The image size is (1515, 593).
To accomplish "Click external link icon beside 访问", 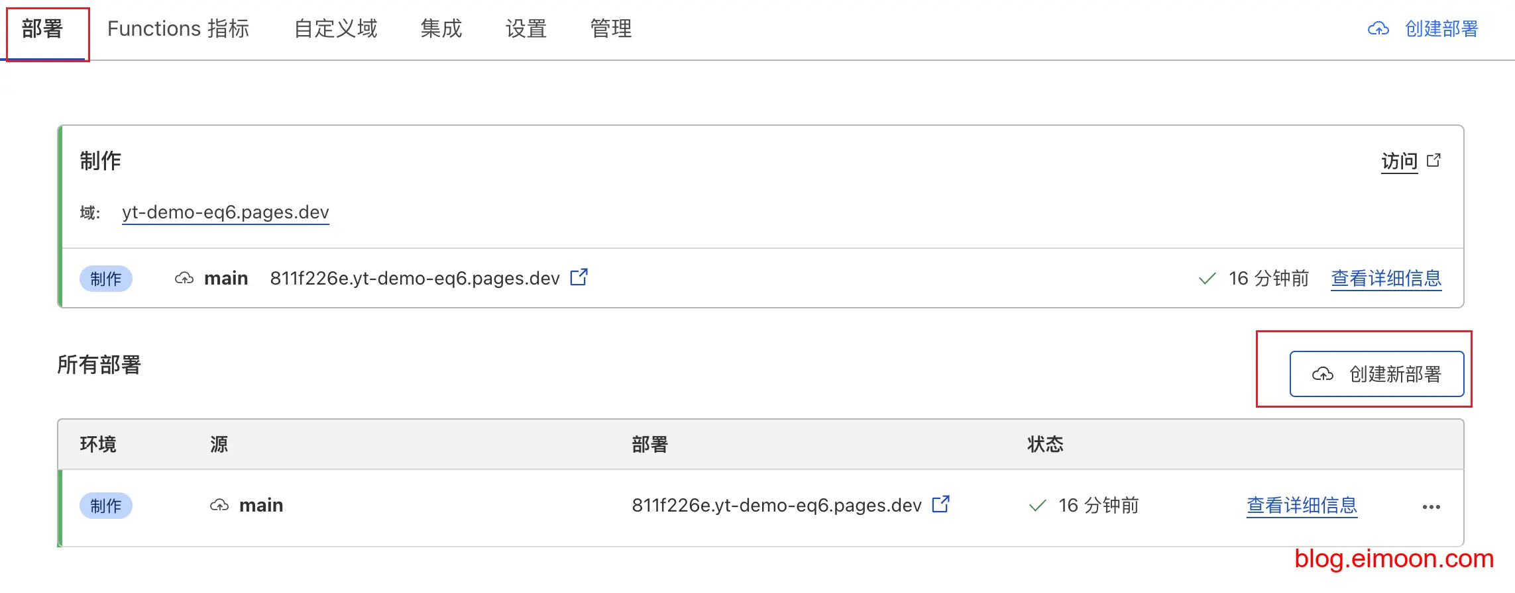I will pos(1433,160).
